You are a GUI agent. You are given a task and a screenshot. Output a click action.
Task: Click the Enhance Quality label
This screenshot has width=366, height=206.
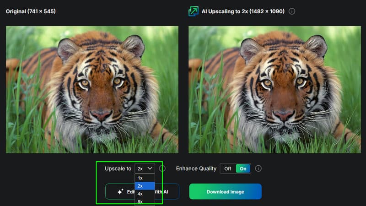196,168
